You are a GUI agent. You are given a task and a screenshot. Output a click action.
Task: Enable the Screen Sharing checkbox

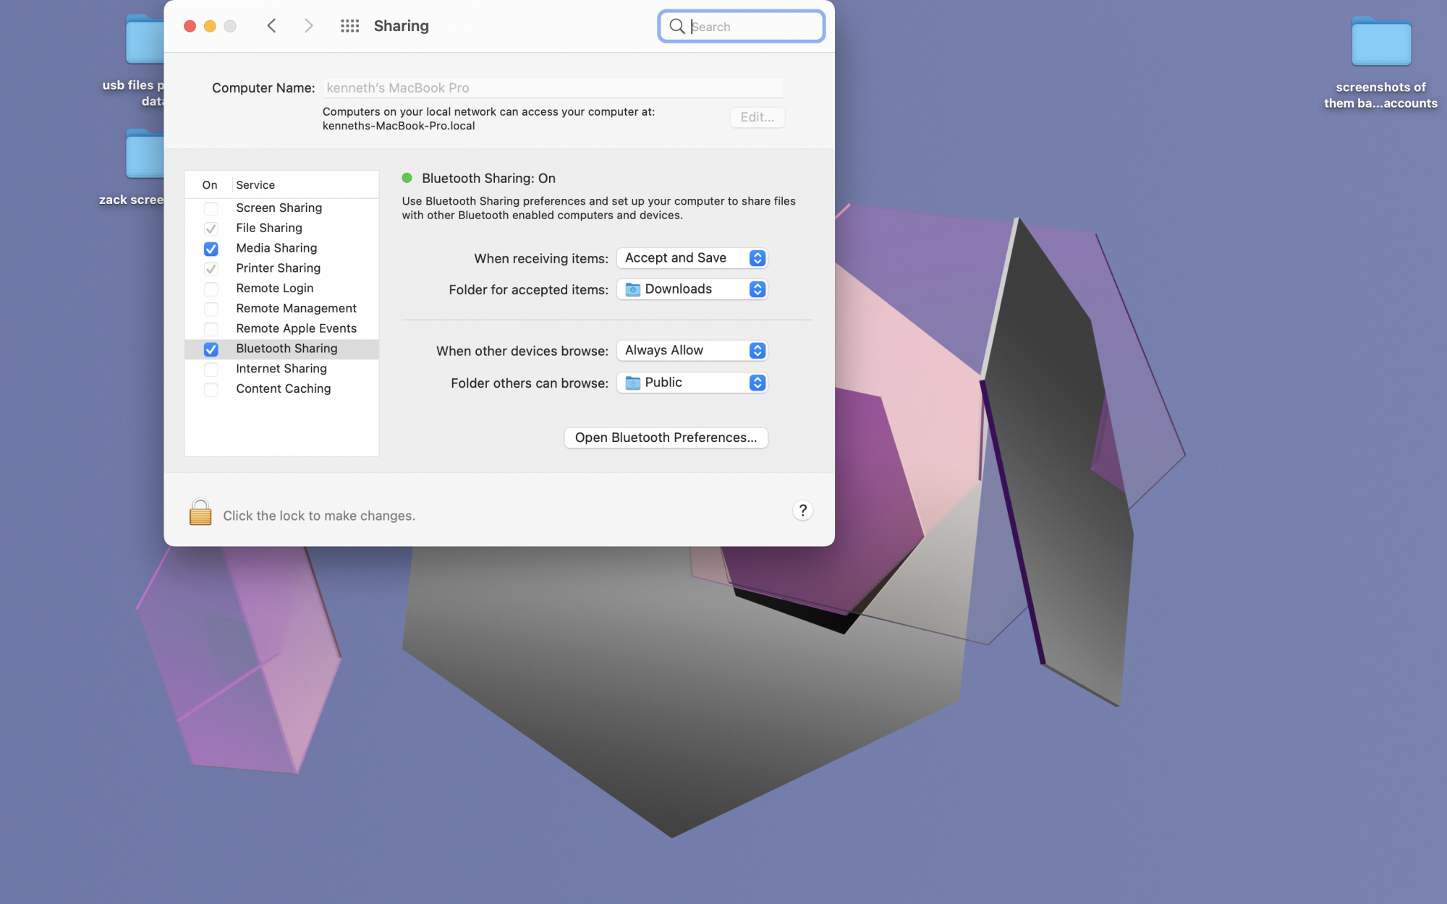tap(211, 208)
